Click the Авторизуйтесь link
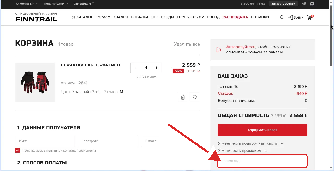This screenshot has width=334, height=171. pyautogui.click(x=241, y=47)
